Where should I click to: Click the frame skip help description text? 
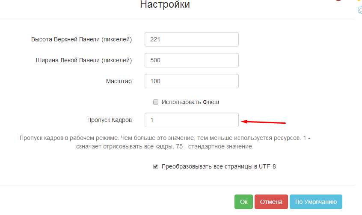pos(167,142)
